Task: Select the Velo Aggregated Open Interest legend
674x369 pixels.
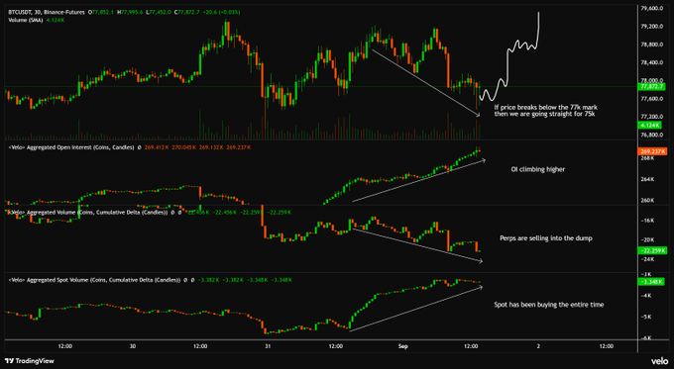Action: [71, 147]
